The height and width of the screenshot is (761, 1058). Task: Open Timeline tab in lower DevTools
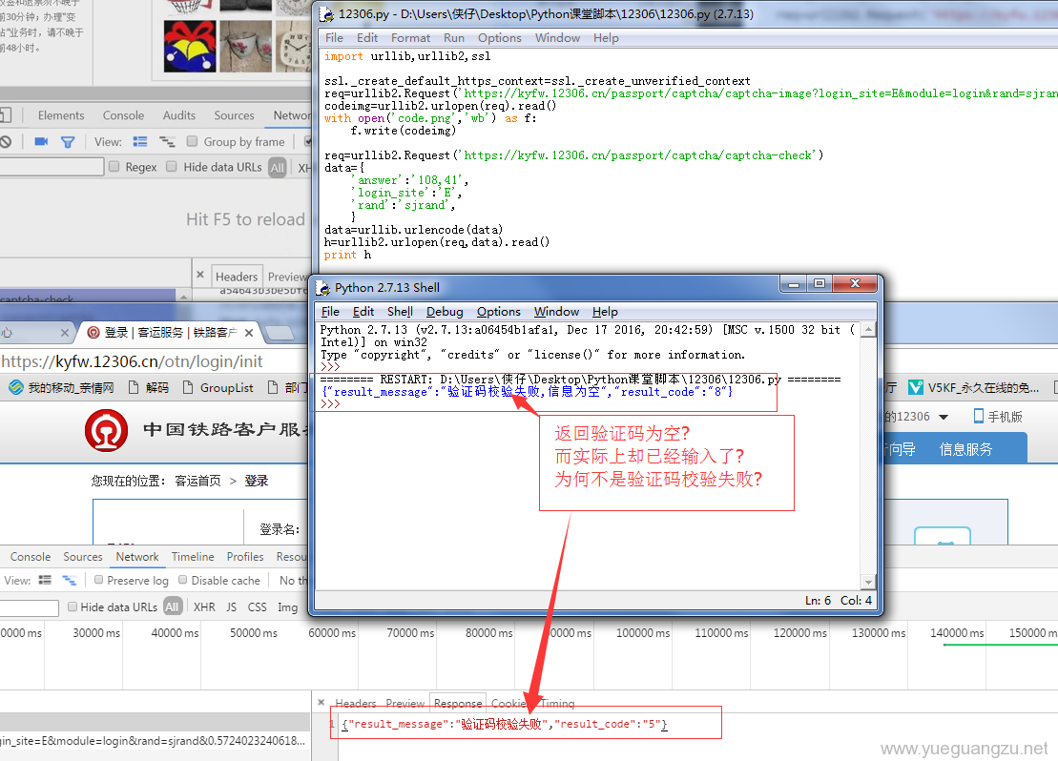[x=193, y=557]
